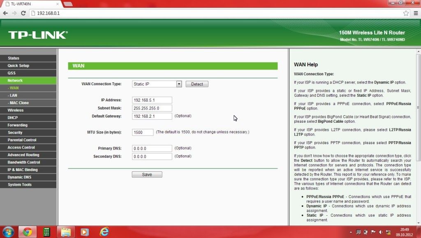
Task: Open IP & MAC Binding settings
Action: click(x=28, y=170)
